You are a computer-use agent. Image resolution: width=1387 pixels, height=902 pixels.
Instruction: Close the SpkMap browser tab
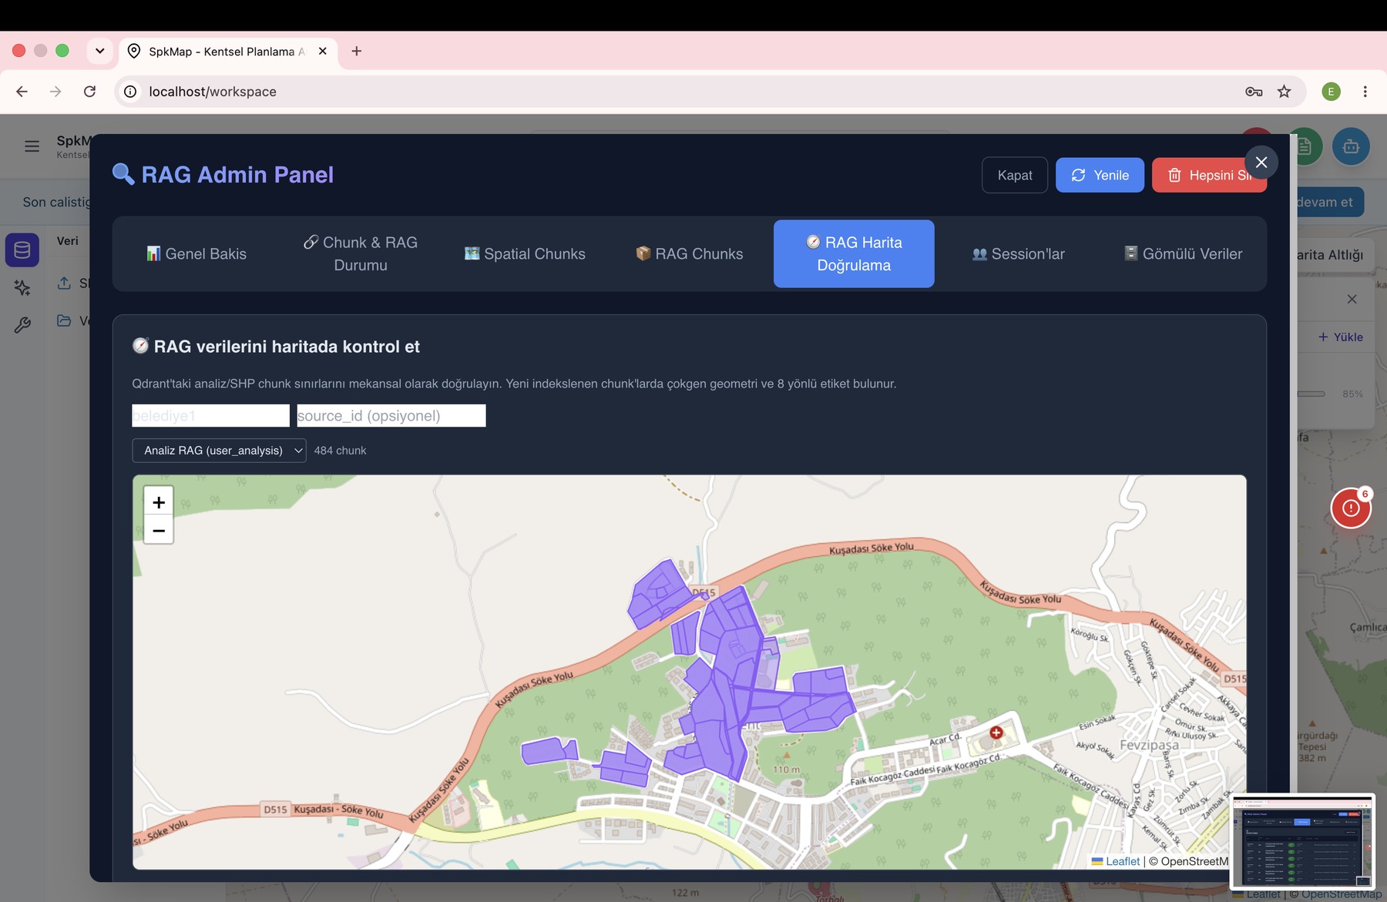pos(323,51)
